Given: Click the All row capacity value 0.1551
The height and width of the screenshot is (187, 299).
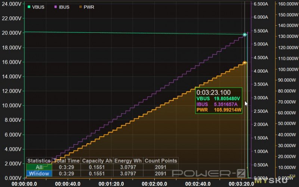Looking at the screenshot, I should click(97, 167).
